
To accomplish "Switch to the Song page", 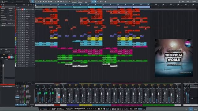I will pos(188,2).
